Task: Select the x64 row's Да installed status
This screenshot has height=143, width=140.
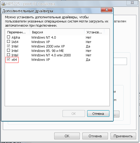Action: tap(88, 60)
